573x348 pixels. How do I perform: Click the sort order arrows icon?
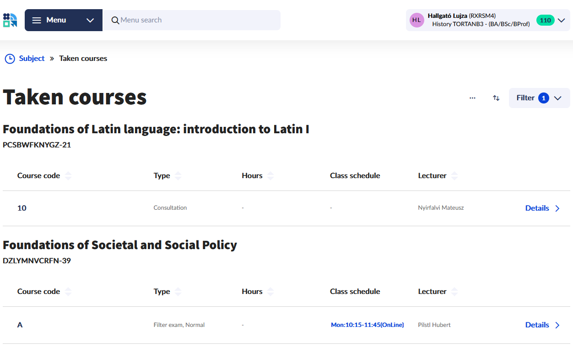pos(496,98)
